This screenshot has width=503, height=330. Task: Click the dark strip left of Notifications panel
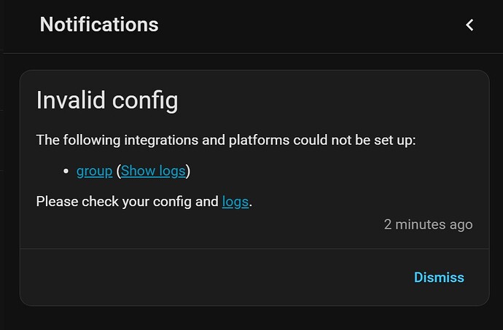tap(2, 146)
